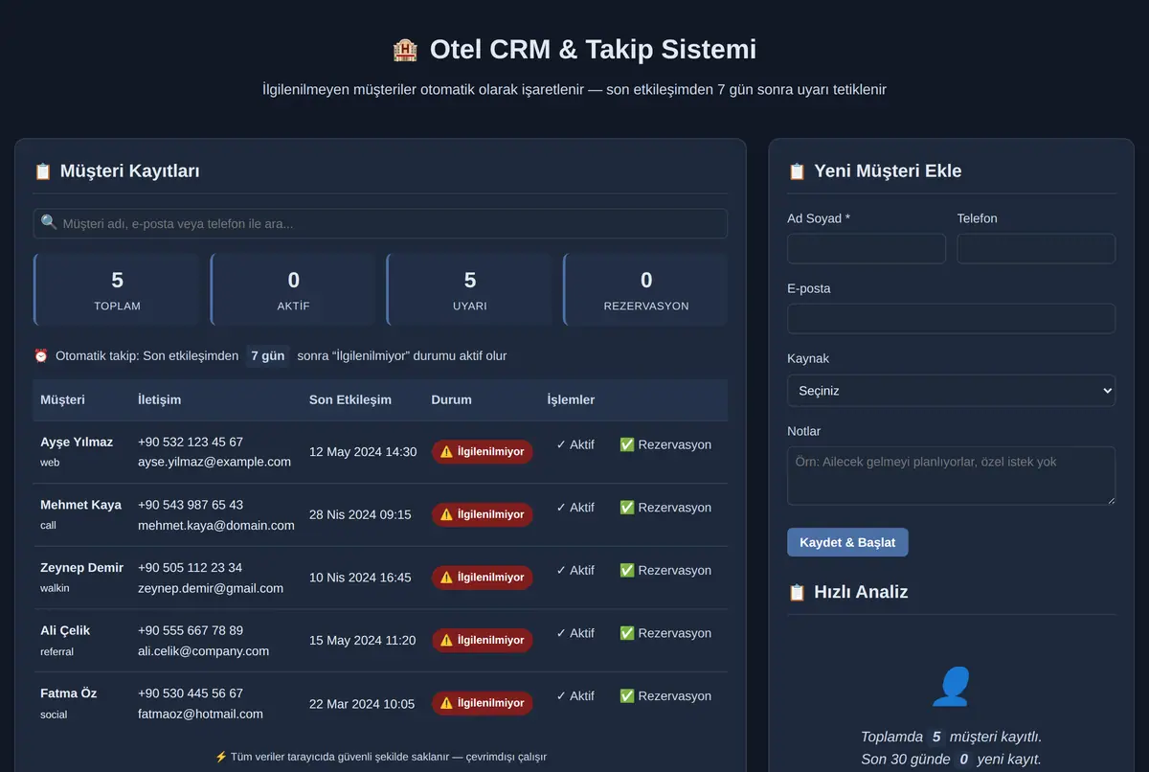Mark Fatma Öz as Aktif

pyautogui.click(x=575, y=696)
